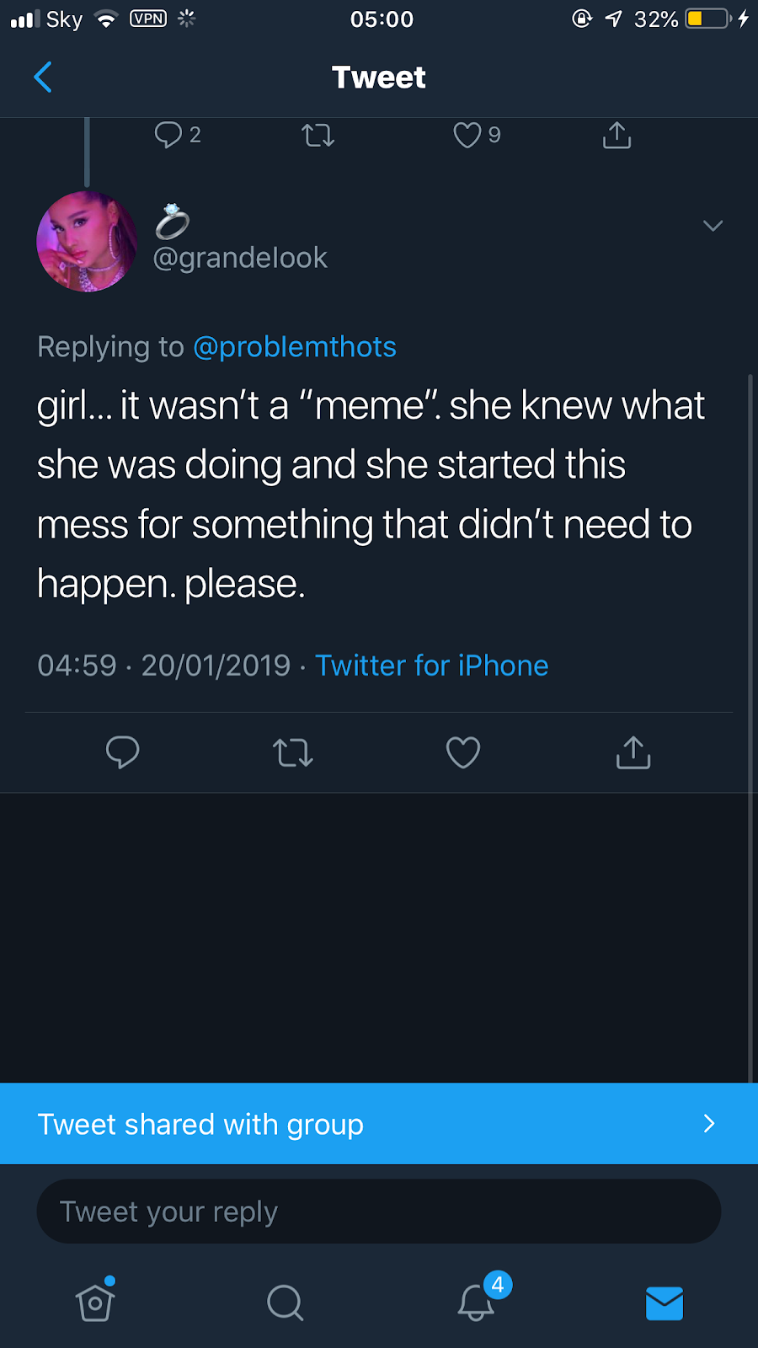Open Notifications tab with 4 badge
758x1348 pixels.
[476, 1303]
